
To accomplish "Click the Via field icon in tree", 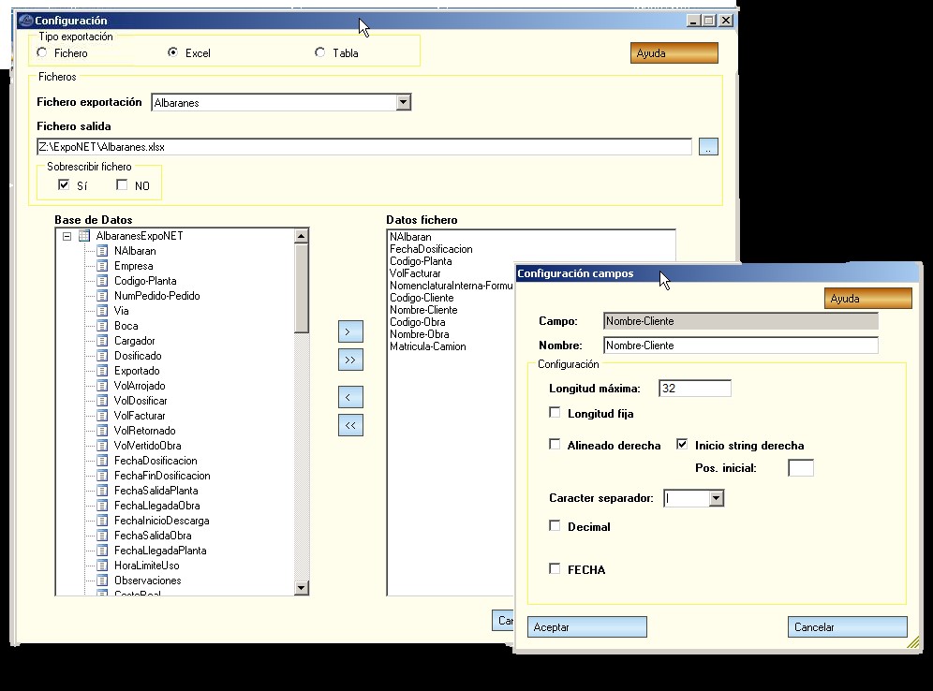I will pos(102,311).
